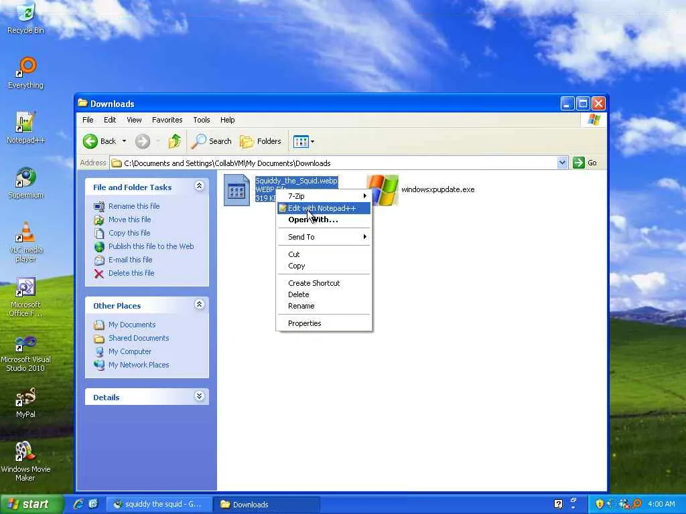Select the Squiddy_the_Squid.webp file icon
This screenshot has width=686, height=514.
click(236, 189)
